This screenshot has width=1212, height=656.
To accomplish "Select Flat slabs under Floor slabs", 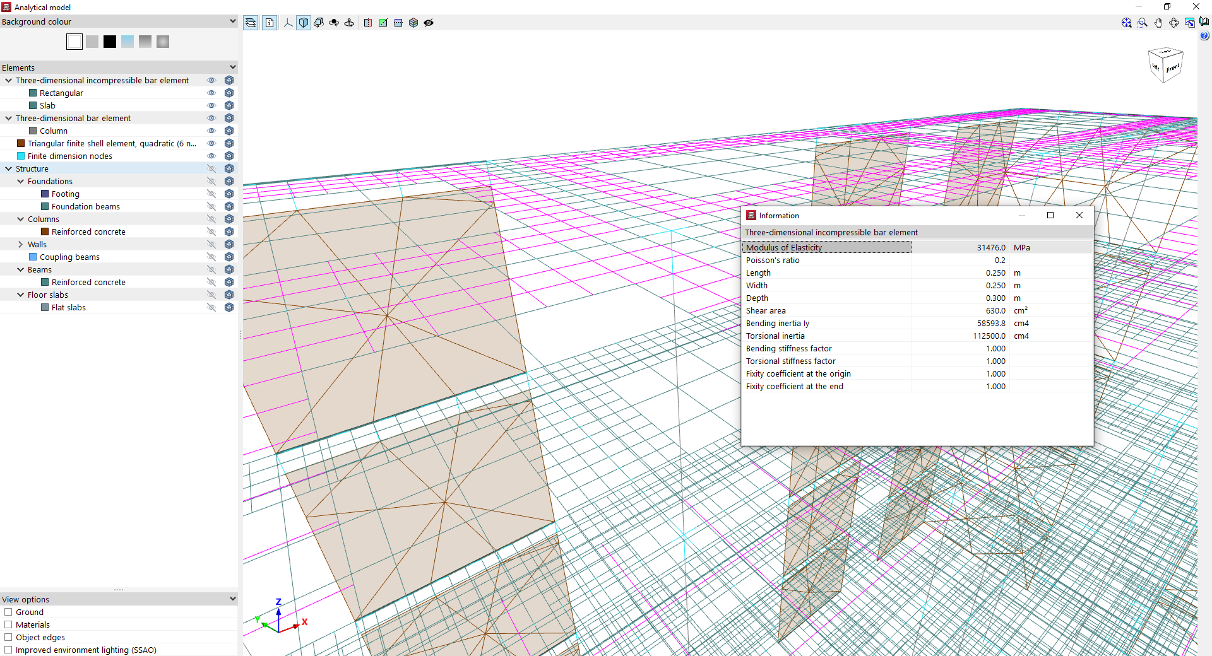I will (68, 307).
